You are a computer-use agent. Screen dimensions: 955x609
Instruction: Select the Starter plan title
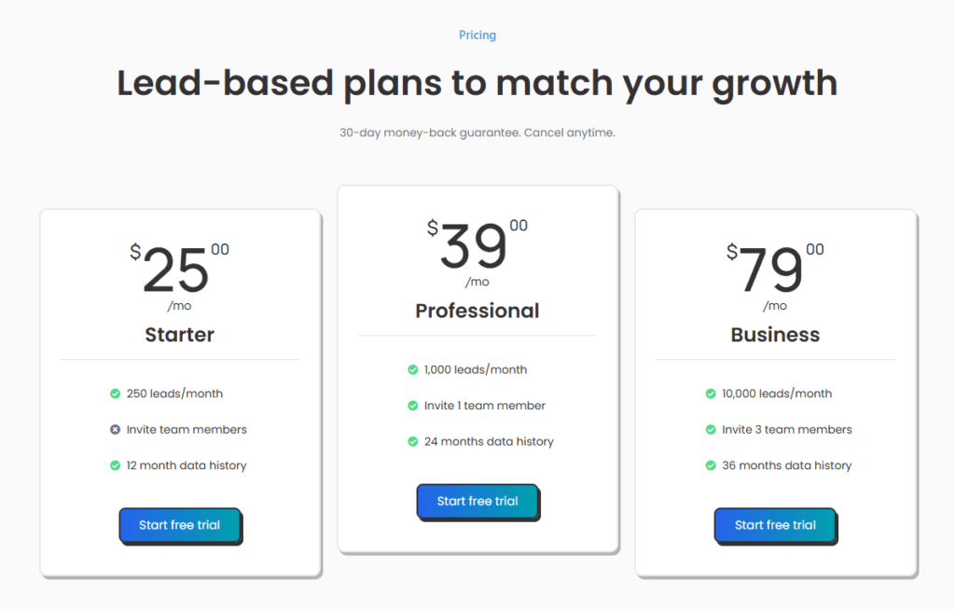(x=179, y=335)
